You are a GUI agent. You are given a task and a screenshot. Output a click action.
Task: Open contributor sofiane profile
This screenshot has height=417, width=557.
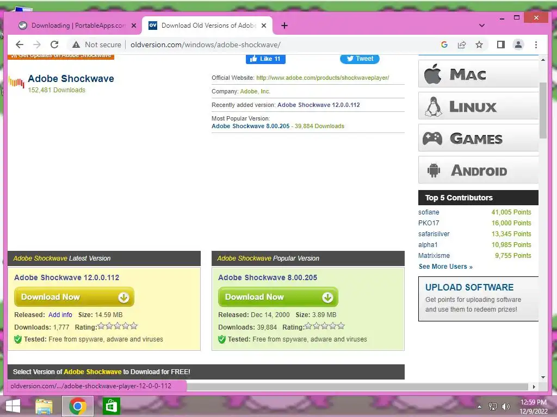click(x=429, y=212)
